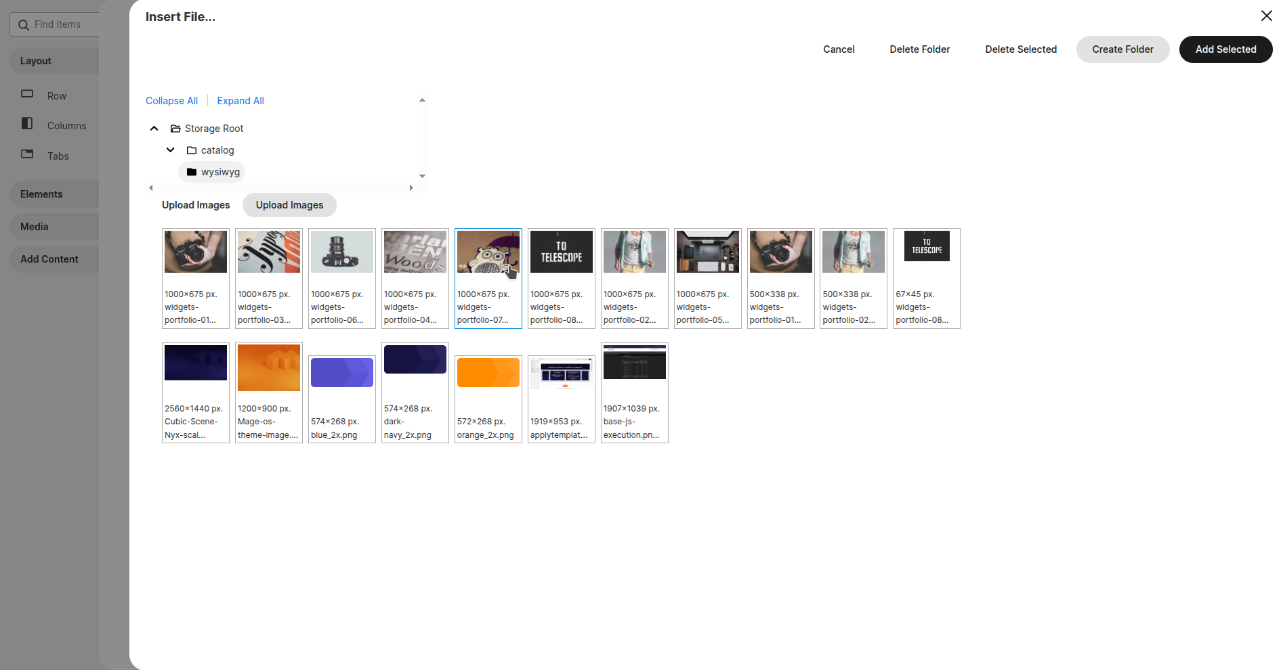The height and width of the screenshot is (670, 1281).
Task: Click the wysiwyg folder icon
Action: click(x=192, y=171)
